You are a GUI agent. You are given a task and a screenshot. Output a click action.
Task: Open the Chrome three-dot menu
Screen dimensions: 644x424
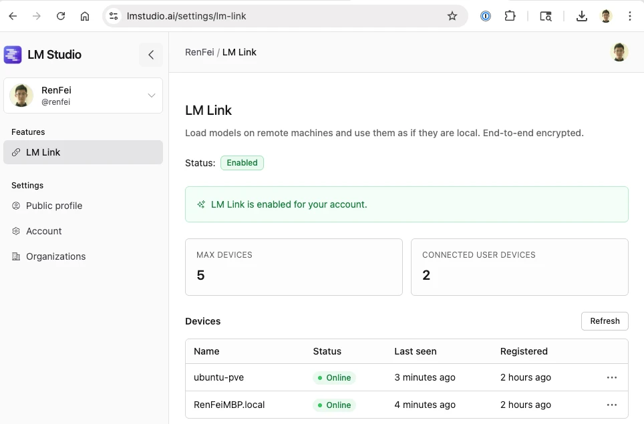click(x=630, y=16)
